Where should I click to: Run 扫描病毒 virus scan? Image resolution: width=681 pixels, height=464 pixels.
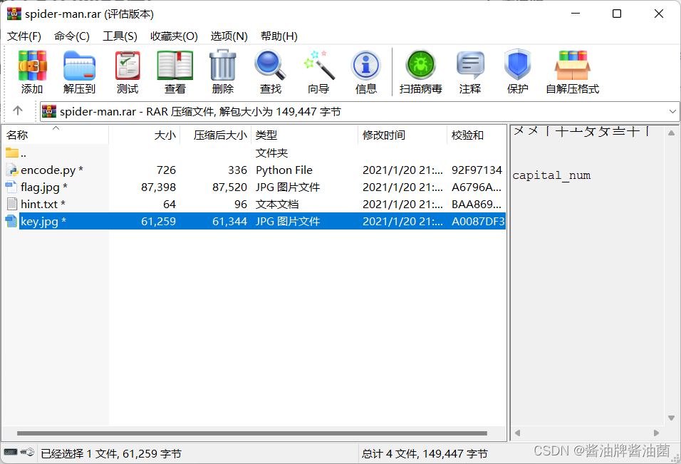420,71
